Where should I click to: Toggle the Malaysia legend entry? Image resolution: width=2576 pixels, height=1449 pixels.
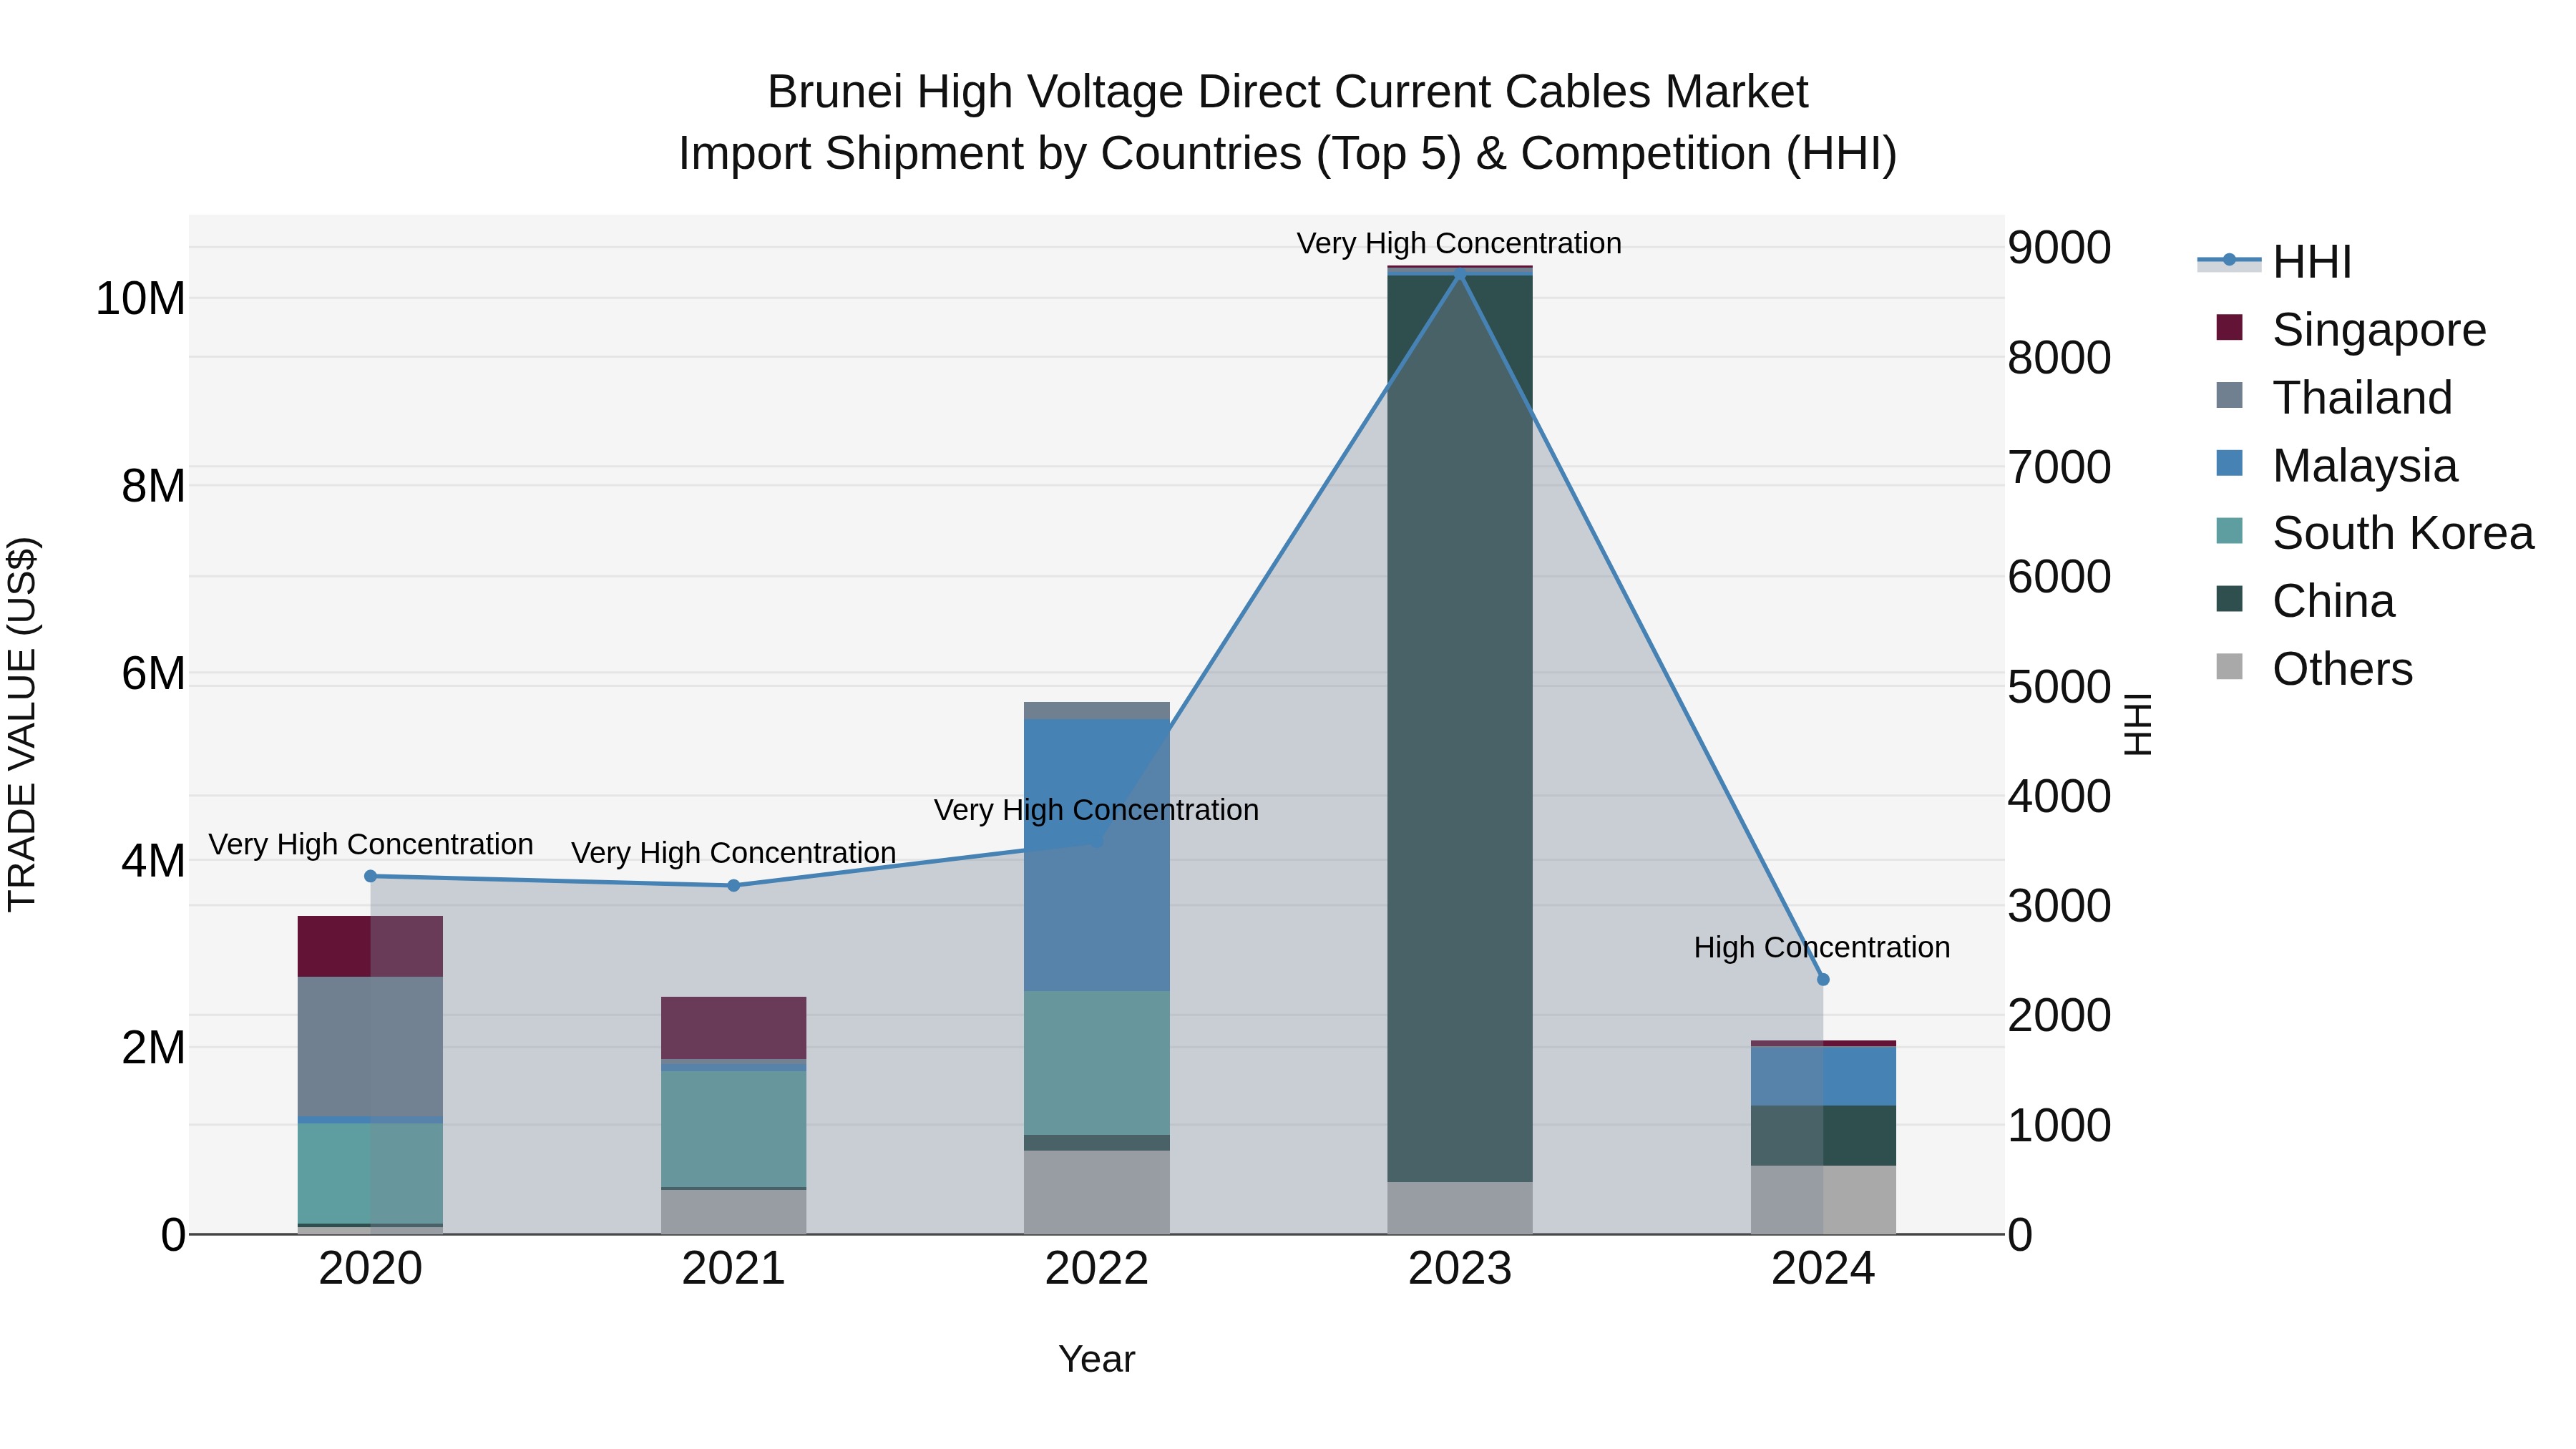[2336, 465]
